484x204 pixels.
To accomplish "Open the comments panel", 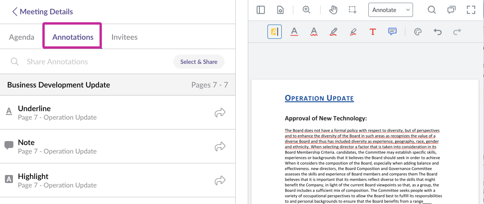I will click(x=451, y=10).
